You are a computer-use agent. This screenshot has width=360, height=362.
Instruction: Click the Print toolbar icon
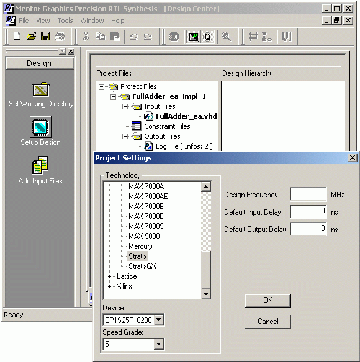tap(60, 36)
